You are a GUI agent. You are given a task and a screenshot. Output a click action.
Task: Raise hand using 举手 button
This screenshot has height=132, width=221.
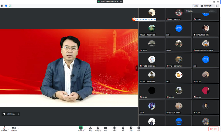(123, 129)
